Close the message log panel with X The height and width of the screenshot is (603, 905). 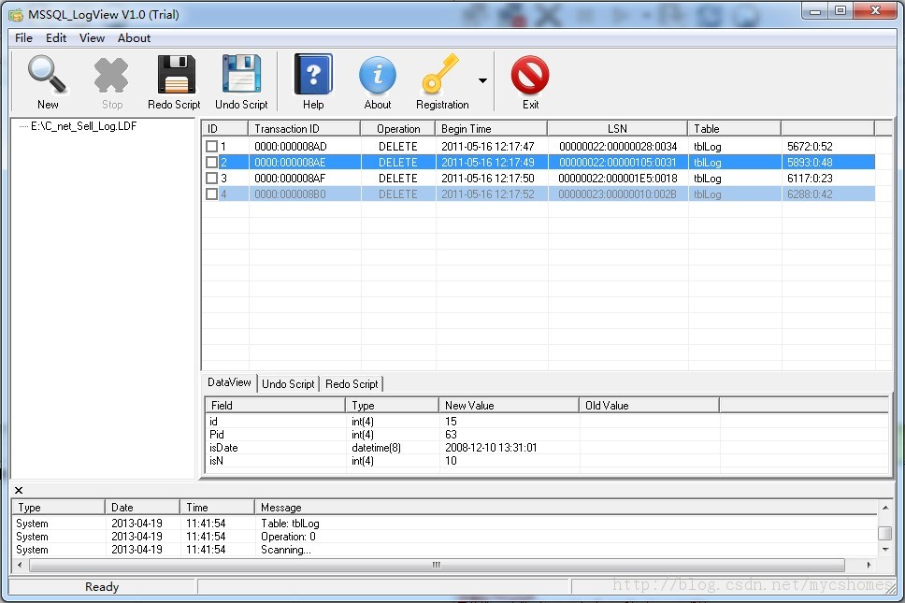[19, 490]
